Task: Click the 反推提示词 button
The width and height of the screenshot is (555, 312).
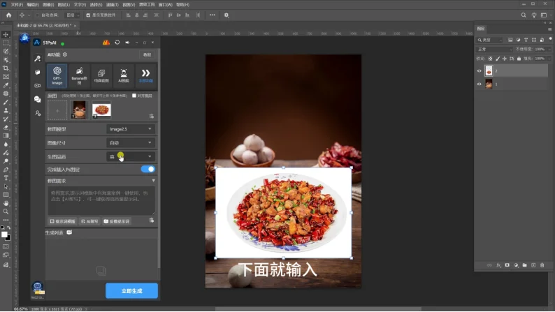Action: [117, 221]
